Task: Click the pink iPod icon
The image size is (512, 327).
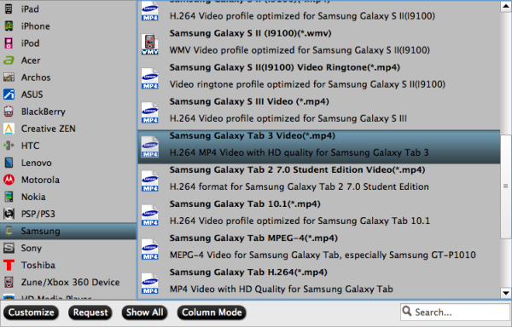Action: coord(9,43)
